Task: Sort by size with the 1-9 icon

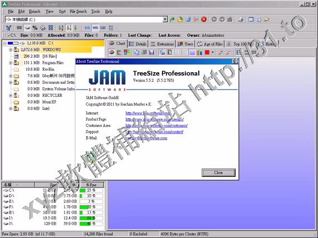Action: pos(69,28)
